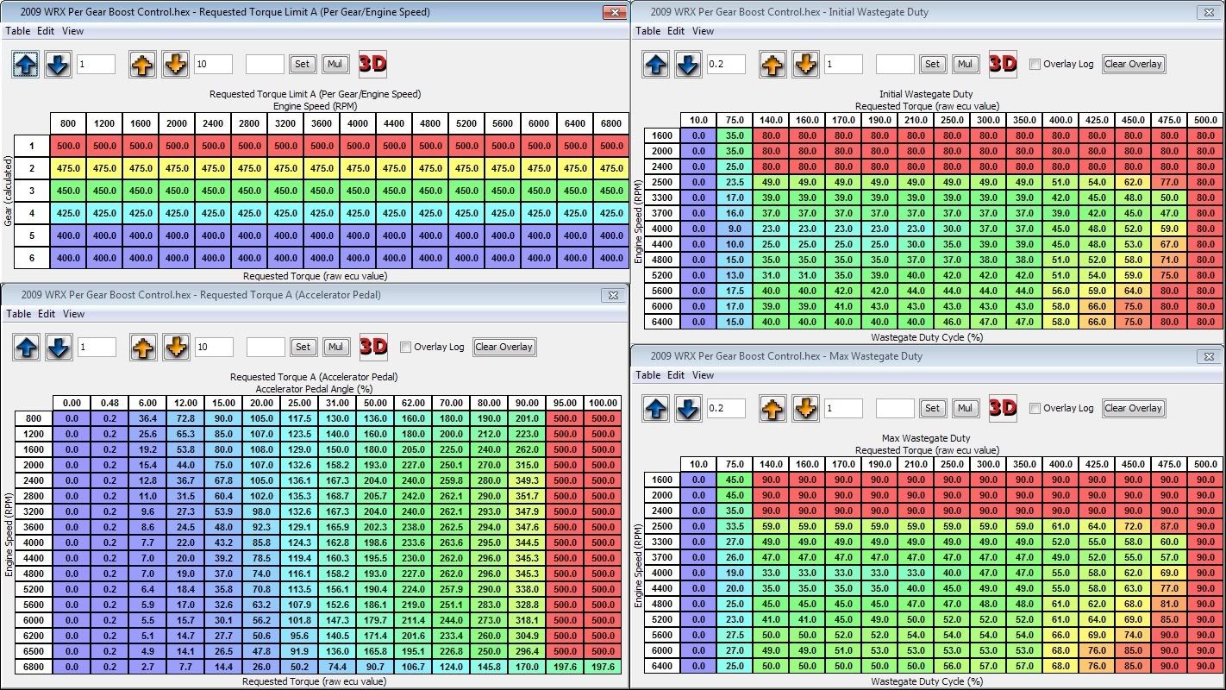Open Table menu in Requested Torque Limit A window
This screenshot has width=1226, height=690.
coord(18,31)
